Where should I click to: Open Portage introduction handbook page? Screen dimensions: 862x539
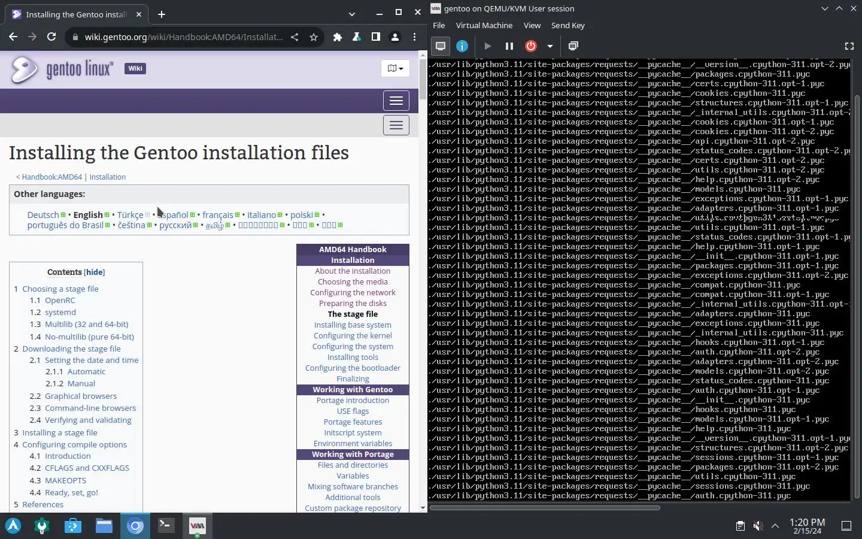(x=353, y=400)
